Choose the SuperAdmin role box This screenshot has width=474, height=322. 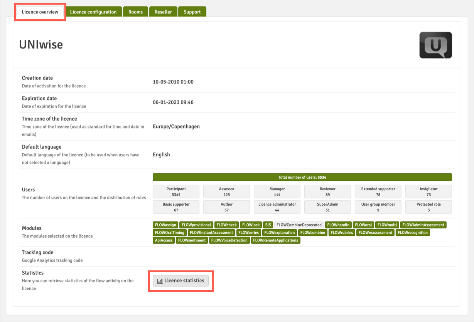click(x=327, y=207)
